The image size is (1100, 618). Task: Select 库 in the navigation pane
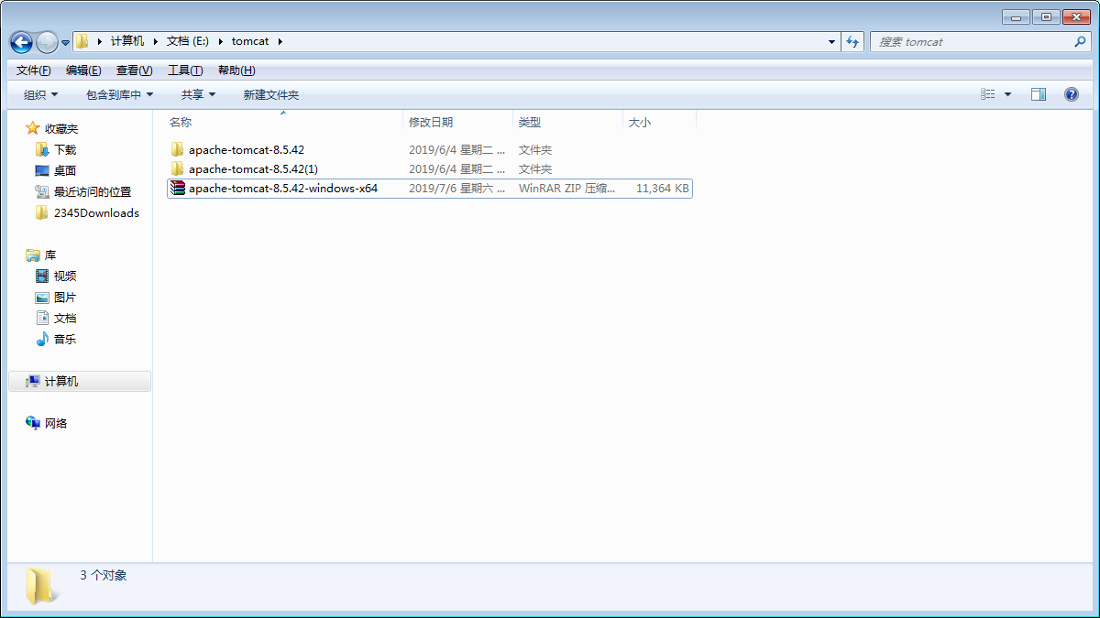pos(50,255)
